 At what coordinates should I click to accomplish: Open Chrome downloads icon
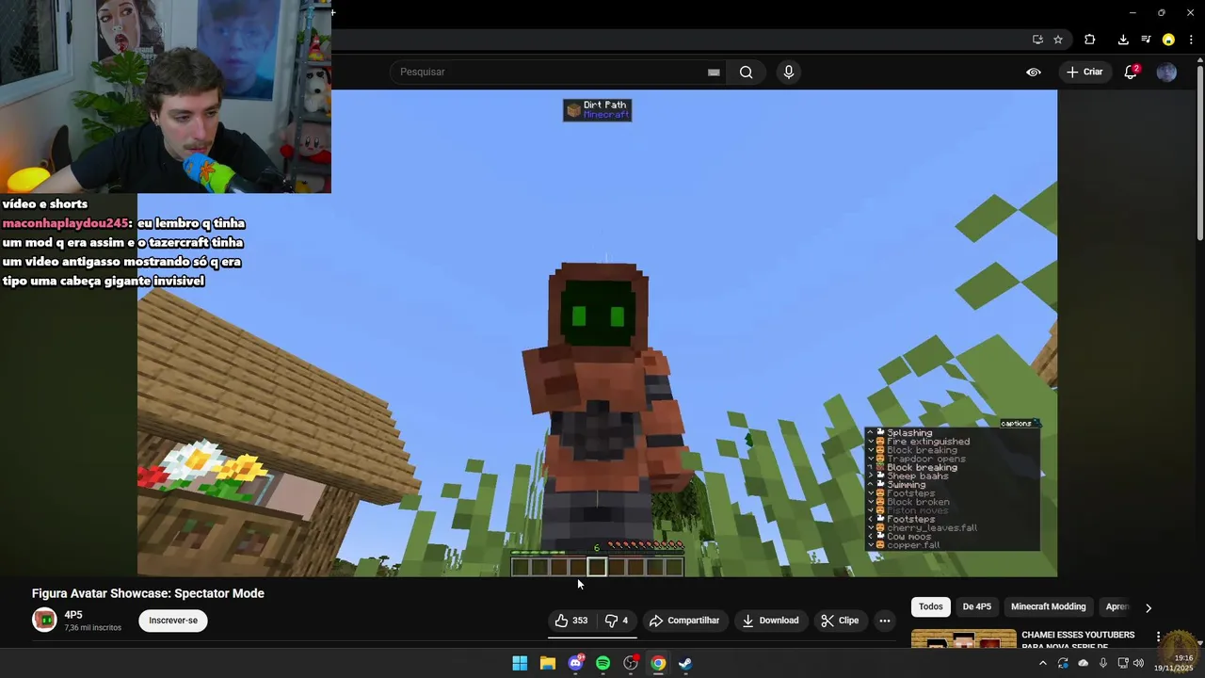pyautogui.click(x=1123, y=40)
